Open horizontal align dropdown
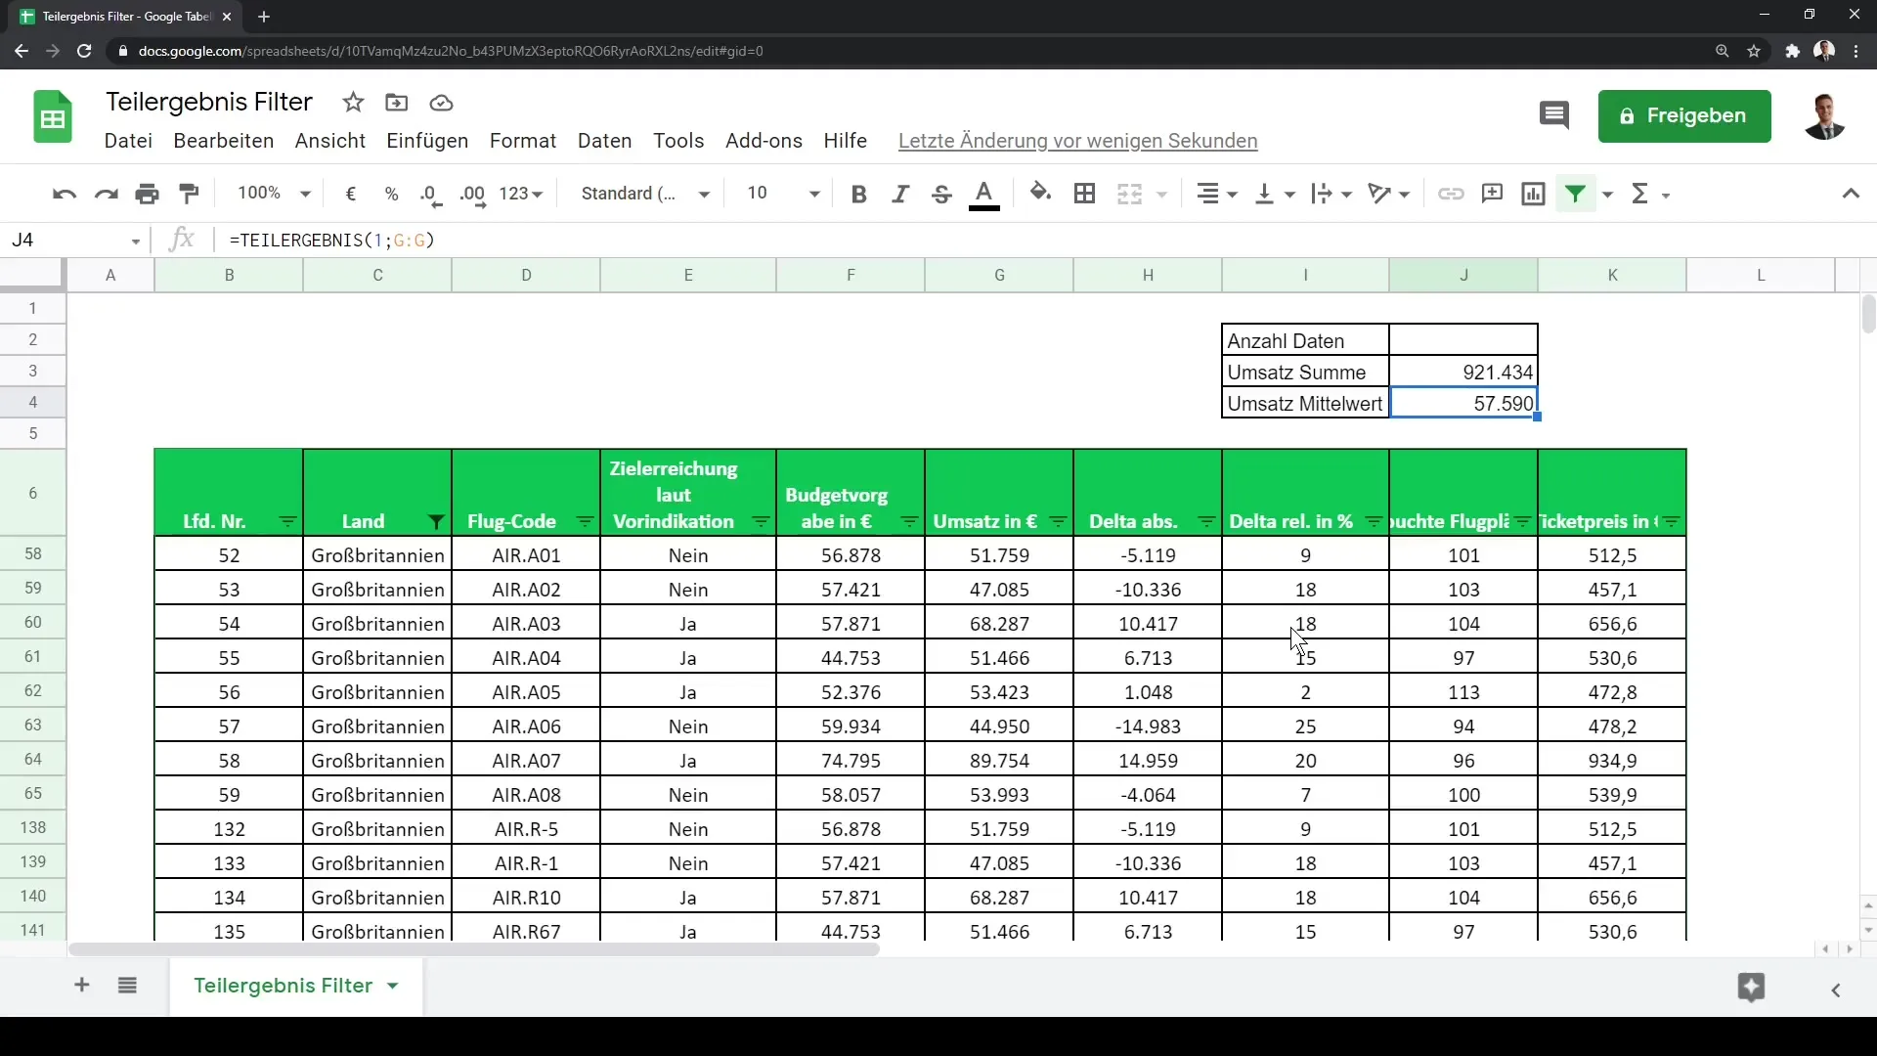 click(1217, 194)
